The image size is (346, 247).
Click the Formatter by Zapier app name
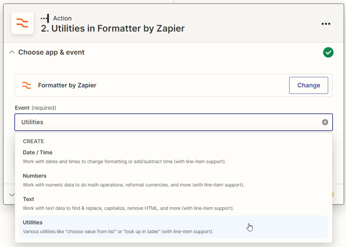click(67, 85)
